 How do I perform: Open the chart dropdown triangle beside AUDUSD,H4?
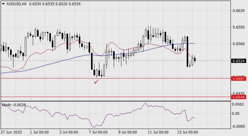(3, 4)
